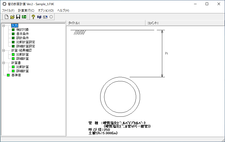Select 詳細計算設定 in the input tree
The image size is (225, 142).
[x=26, y=46]
